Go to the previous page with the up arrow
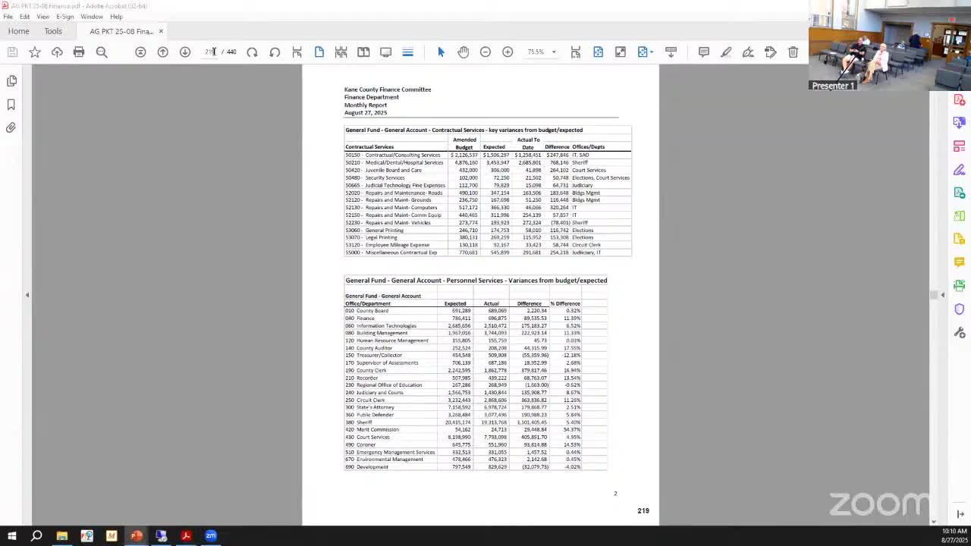Viewport: 971px width, 546px height. click(x=162, y=52)
